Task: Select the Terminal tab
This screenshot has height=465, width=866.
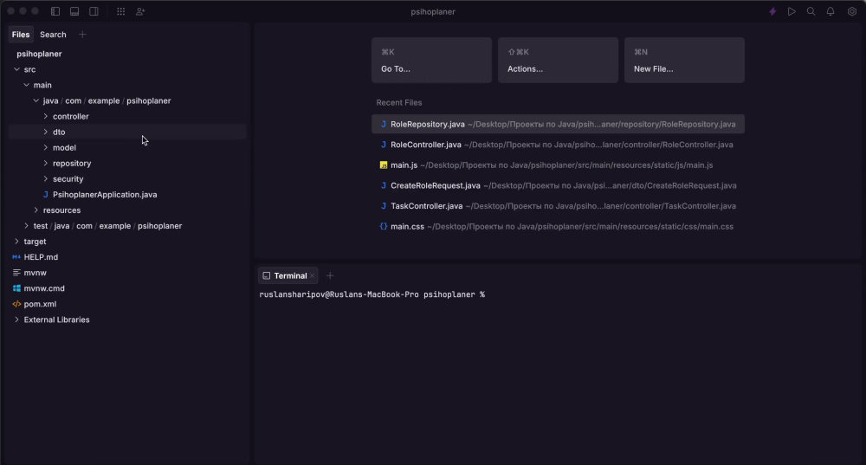Action: tap(288, 275)
